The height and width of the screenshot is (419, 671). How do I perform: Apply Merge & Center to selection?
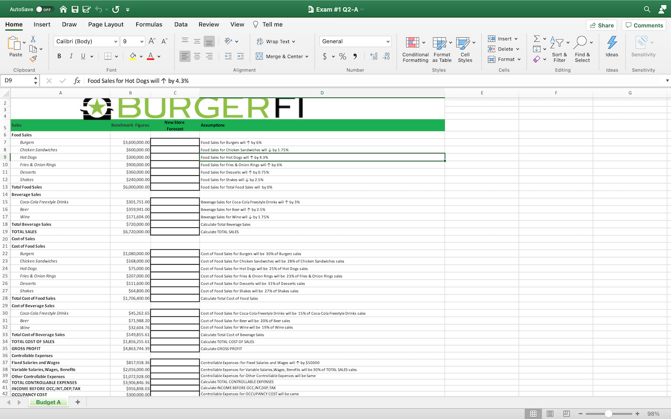click(279, 56)
